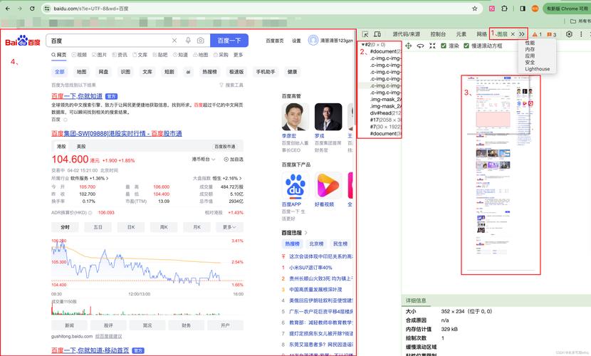Expand more DevTools tabs with the >> chevron

coord(522,34)
